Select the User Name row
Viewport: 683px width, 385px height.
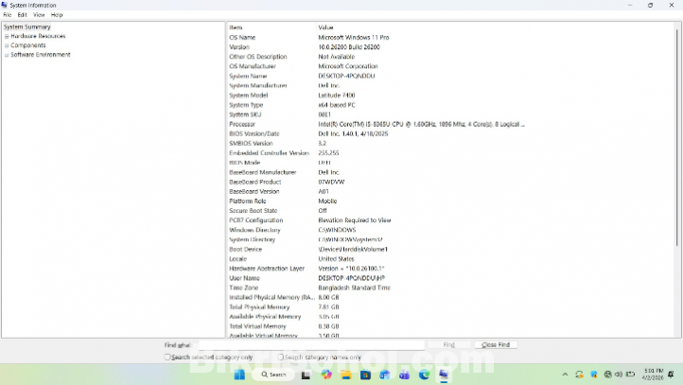(451, 278)
